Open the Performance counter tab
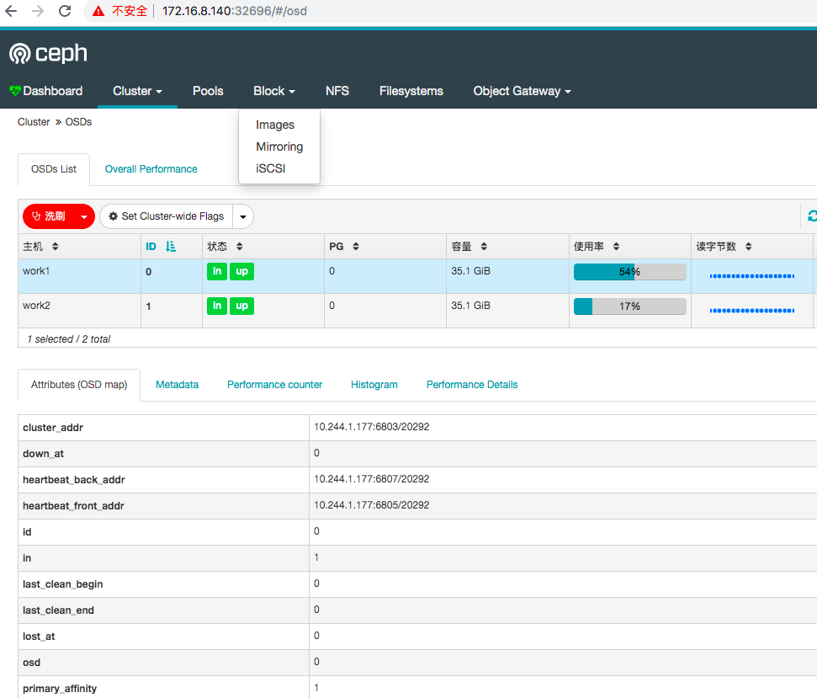 [274, 385]
